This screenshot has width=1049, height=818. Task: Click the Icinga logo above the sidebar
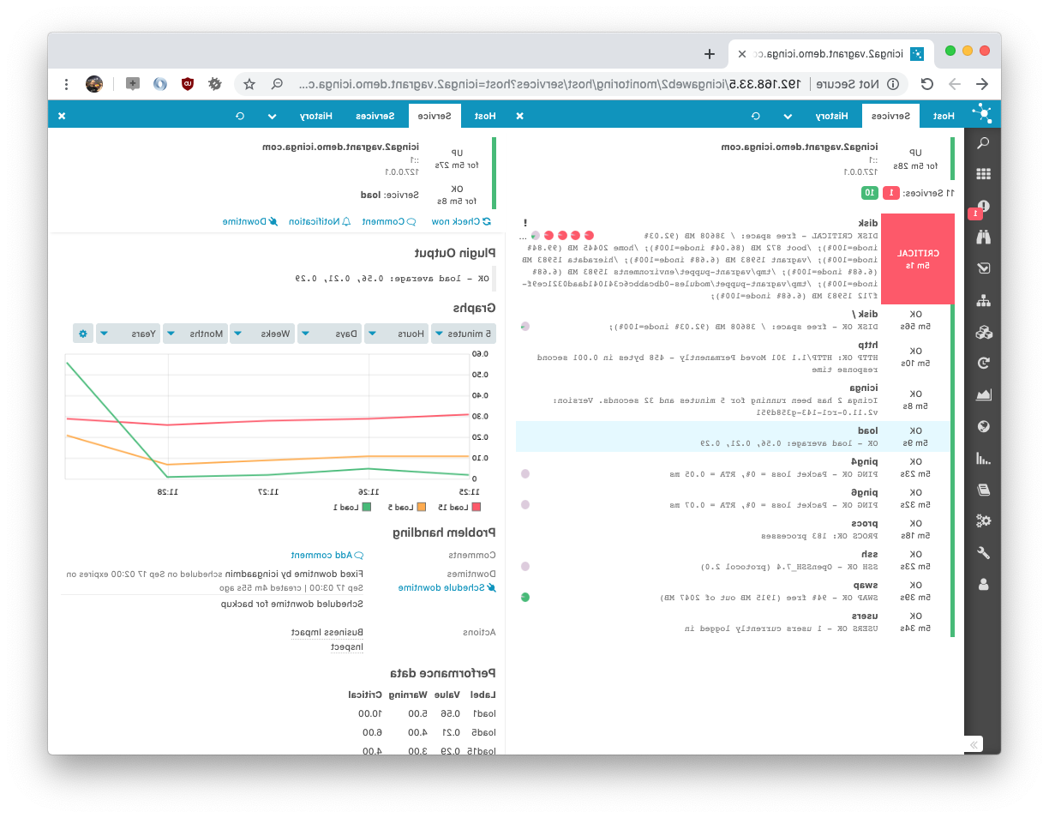(x=982, y=114)
